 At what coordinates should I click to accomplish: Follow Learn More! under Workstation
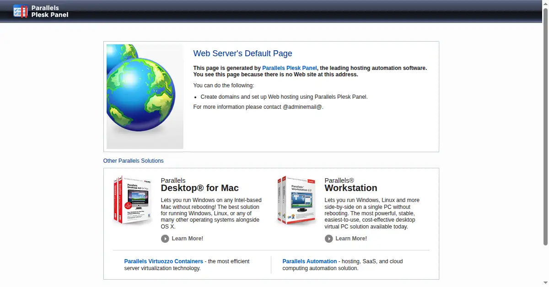point(351,239)
